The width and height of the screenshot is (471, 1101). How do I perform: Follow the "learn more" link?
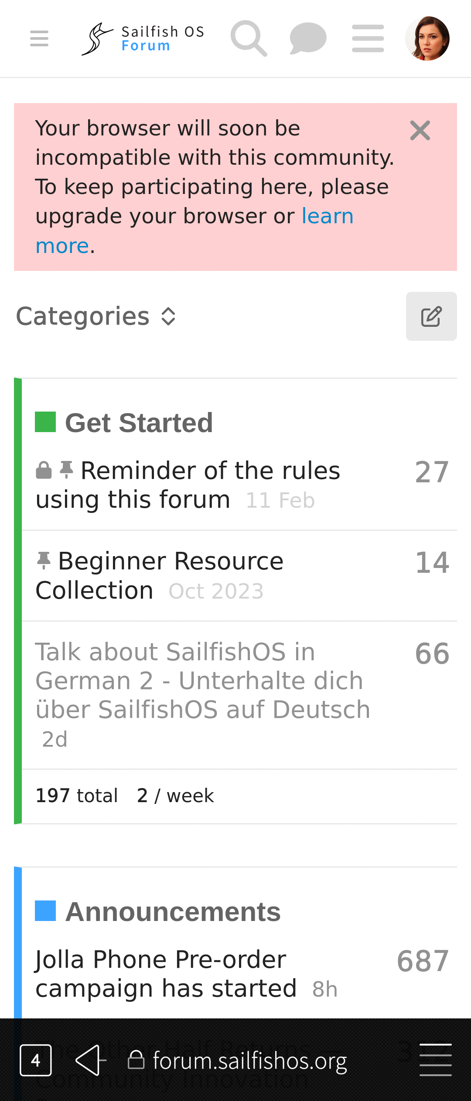327,216
